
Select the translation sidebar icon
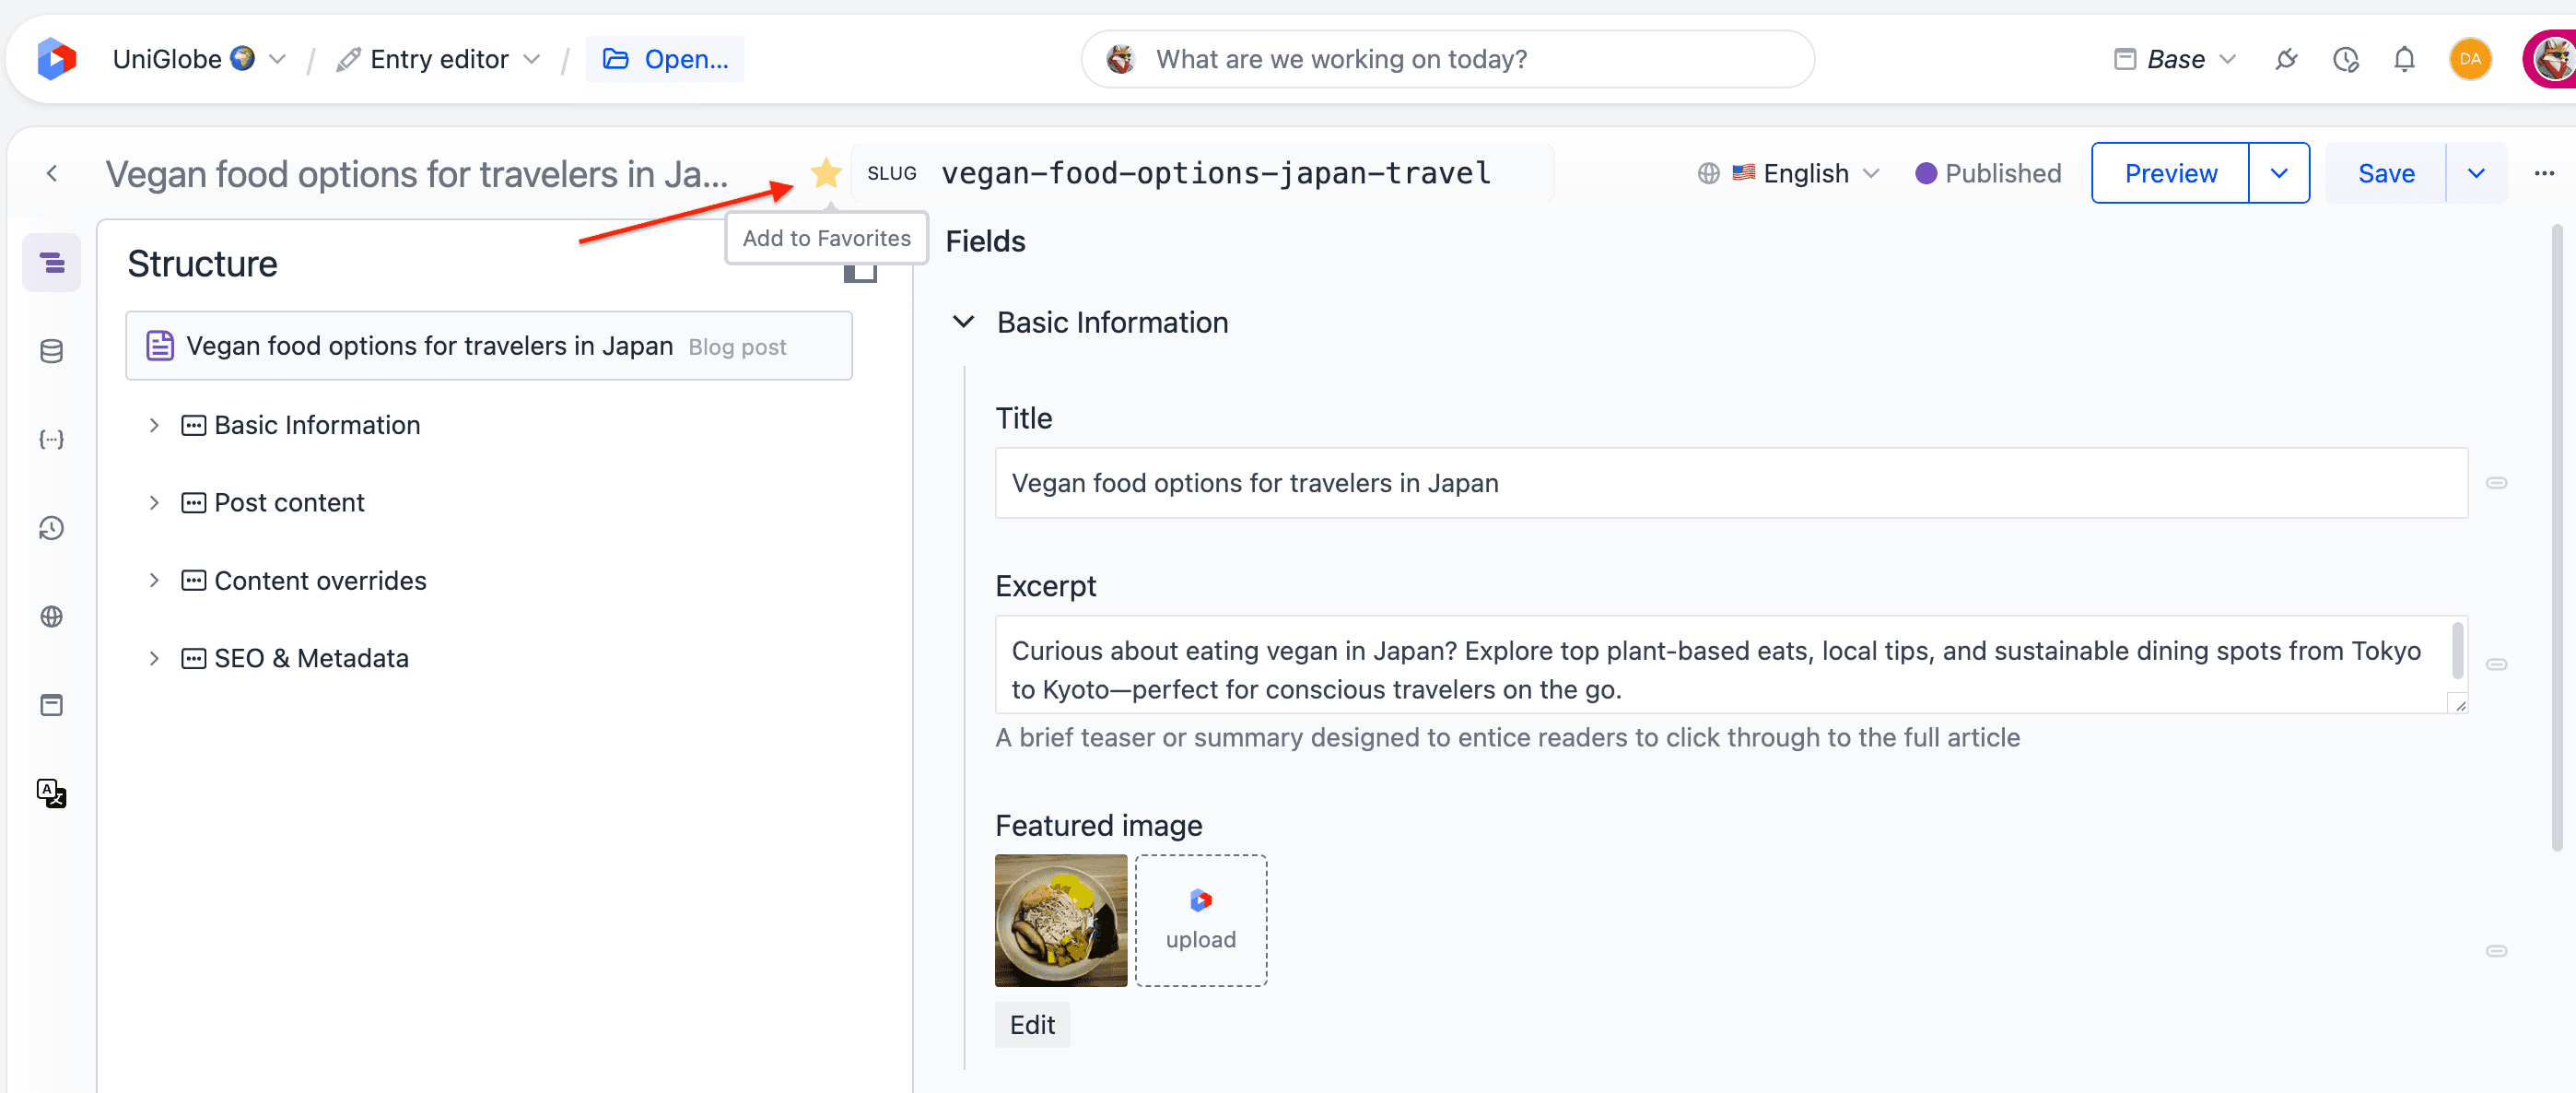52,793
